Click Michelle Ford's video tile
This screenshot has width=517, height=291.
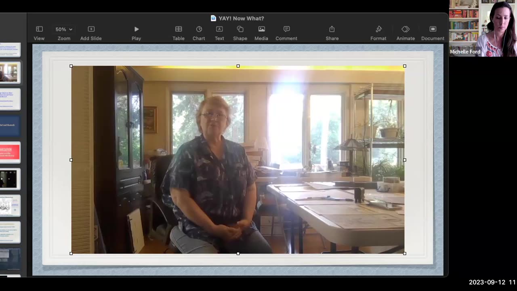(483, 28)
